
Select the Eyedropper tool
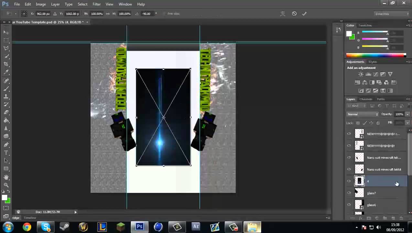tap(6, 72)
